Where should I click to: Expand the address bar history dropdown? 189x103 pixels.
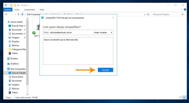[145, 14]
